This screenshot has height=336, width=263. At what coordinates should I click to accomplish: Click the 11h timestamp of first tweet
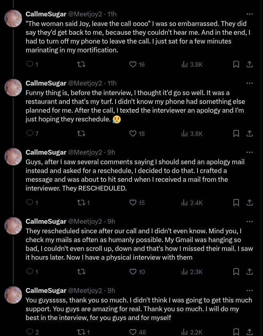point(112,14)
